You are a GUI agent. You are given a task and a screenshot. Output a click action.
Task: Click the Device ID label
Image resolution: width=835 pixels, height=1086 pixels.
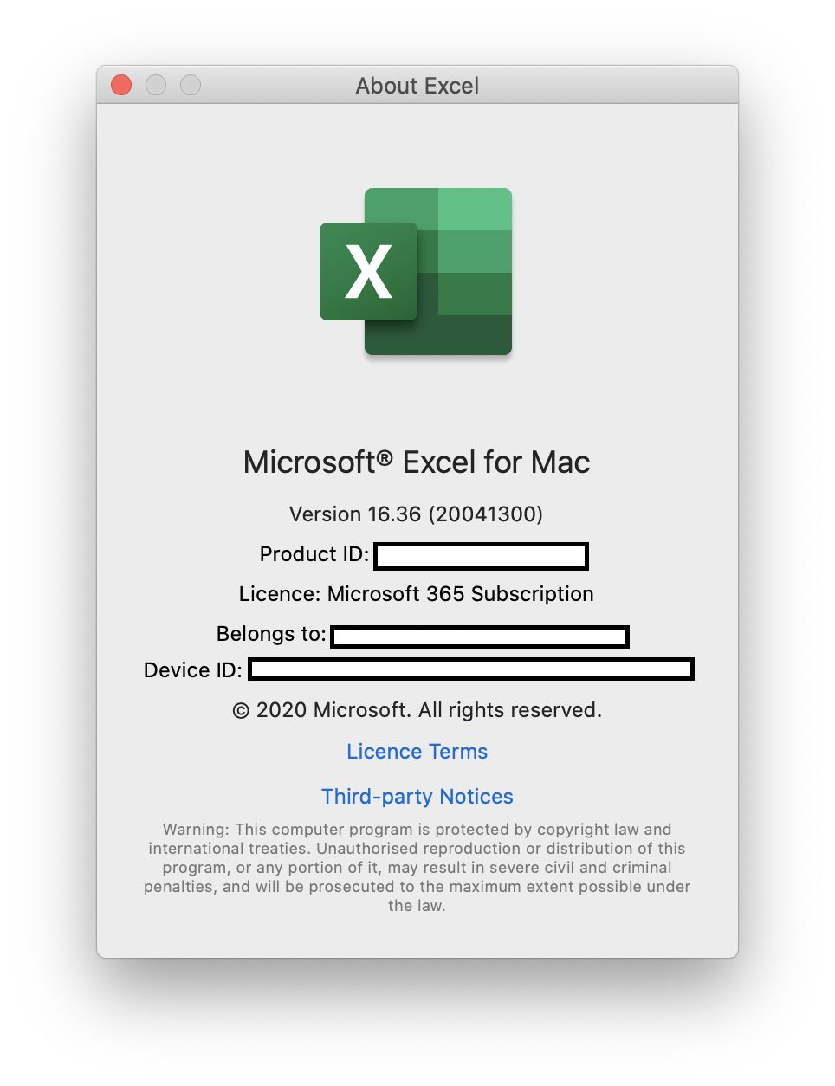(193, 670)
